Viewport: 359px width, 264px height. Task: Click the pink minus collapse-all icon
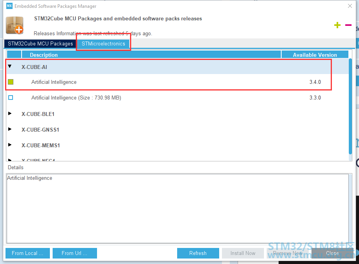coord(348,25)
